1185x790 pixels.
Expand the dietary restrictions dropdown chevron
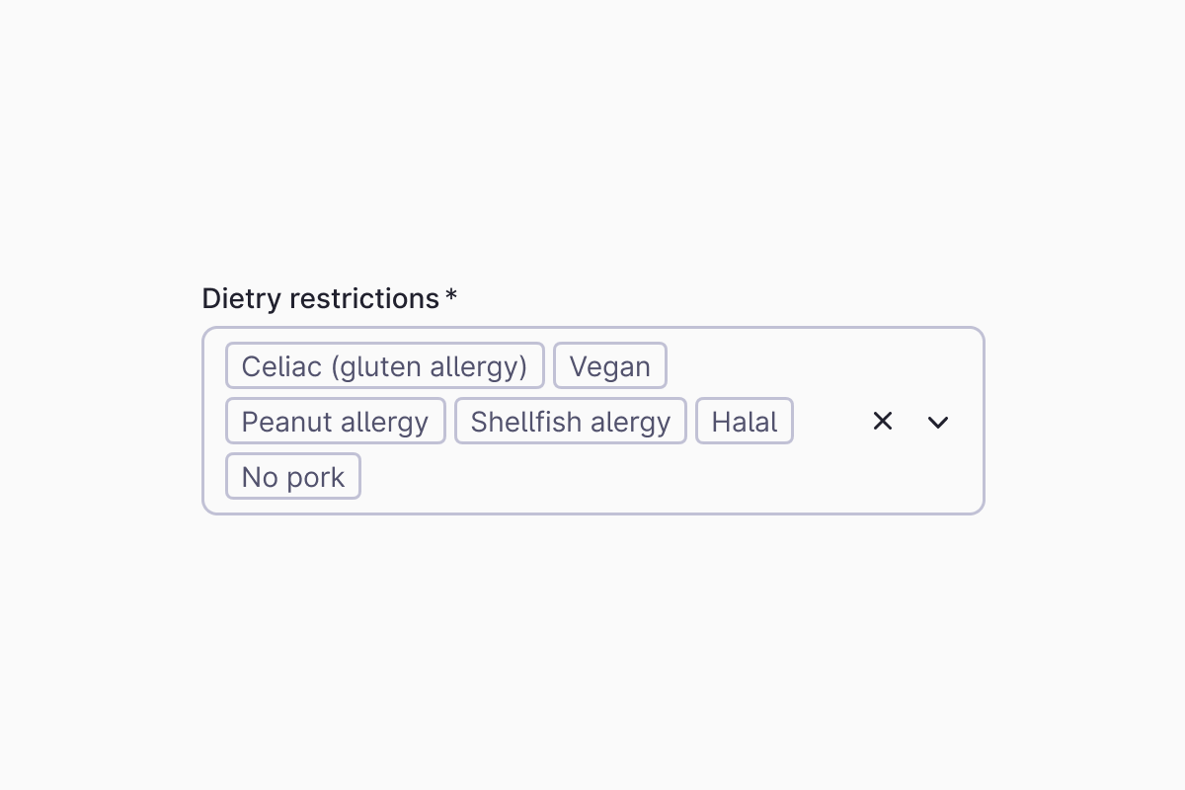point(938,422)
